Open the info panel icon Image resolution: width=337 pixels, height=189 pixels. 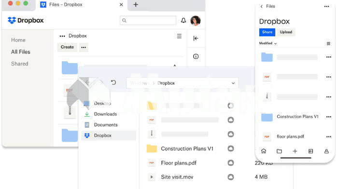pyautogui.click(x=196, y=56)
